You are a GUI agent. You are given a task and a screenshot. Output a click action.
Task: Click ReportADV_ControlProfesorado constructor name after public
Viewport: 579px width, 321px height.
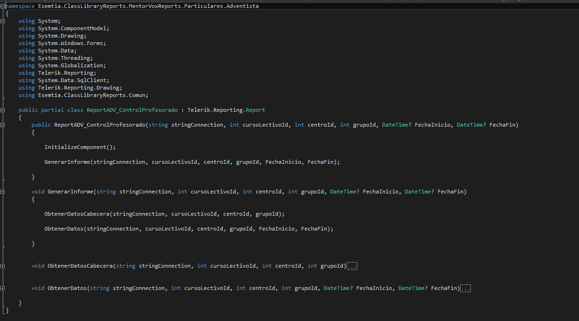[x=100, y=125]
